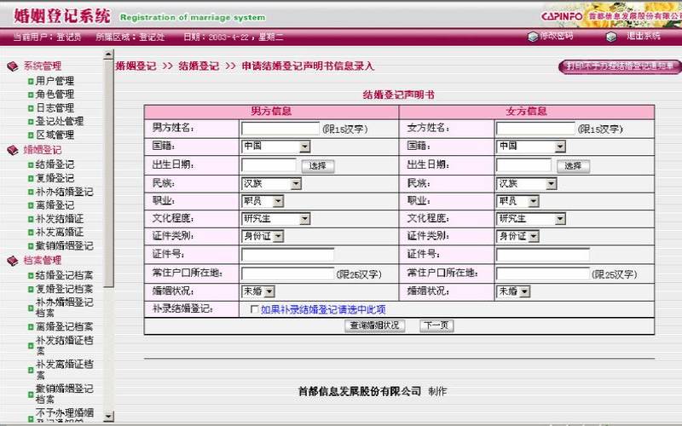Click the 查询婚姻状况 button
The height and width of the screenshot is (426, 682).
(x=375, y=325)
